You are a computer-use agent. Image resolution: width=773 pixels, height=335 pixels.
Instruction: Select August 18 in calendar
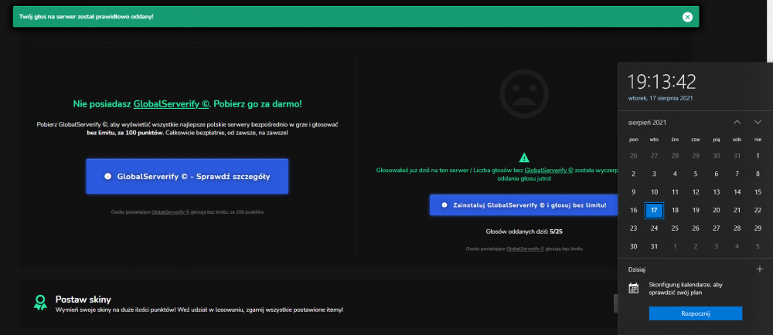[675, 210]
